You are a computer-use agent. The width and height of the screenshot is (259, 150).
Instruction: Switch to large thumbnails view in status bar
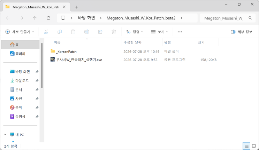(254, 146)
